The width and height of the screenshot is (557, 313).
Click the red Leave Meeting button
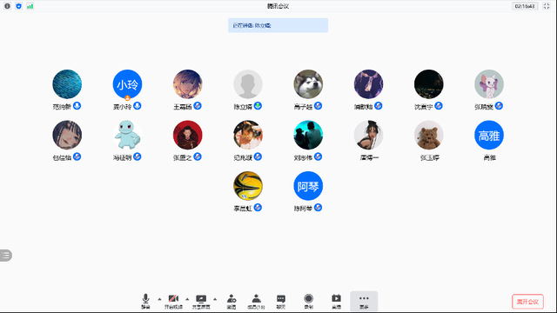point(527,302)
